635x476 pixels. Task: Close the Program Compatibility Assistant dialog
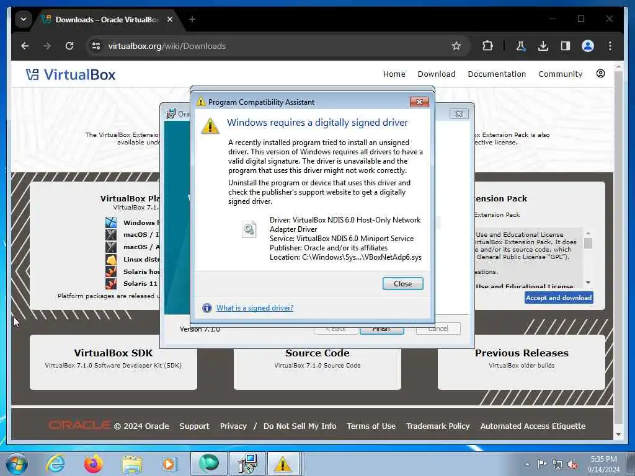point(402,284)
